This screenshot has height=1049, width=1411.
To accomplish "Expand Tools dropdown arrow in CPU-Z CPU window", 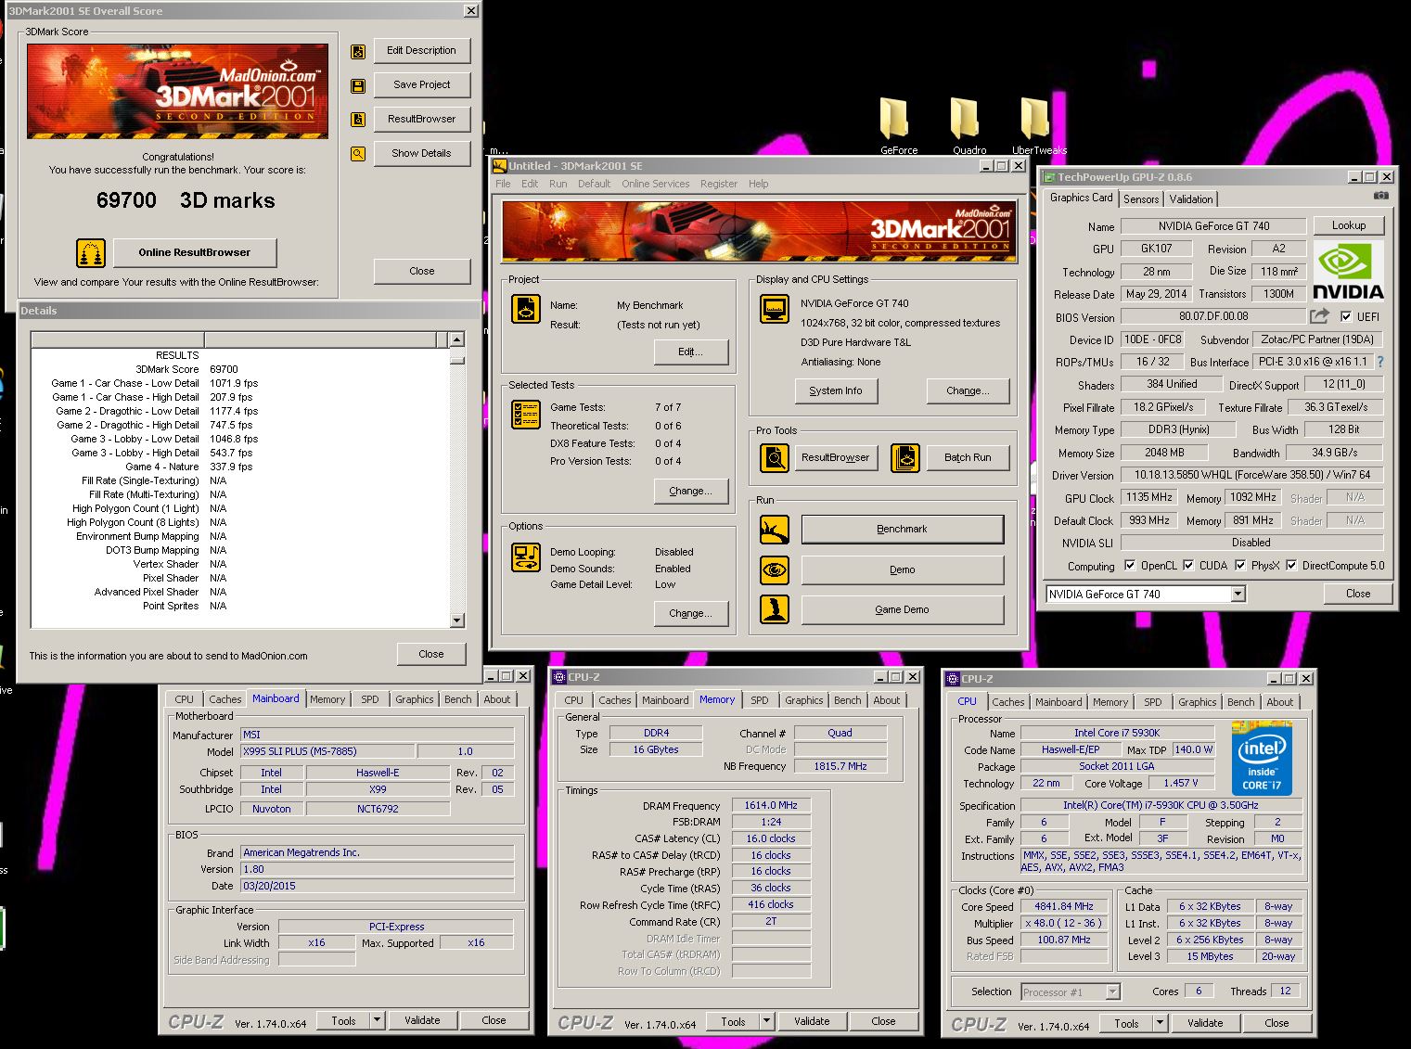I will pyautogui.click(x=1160, y=1023).
